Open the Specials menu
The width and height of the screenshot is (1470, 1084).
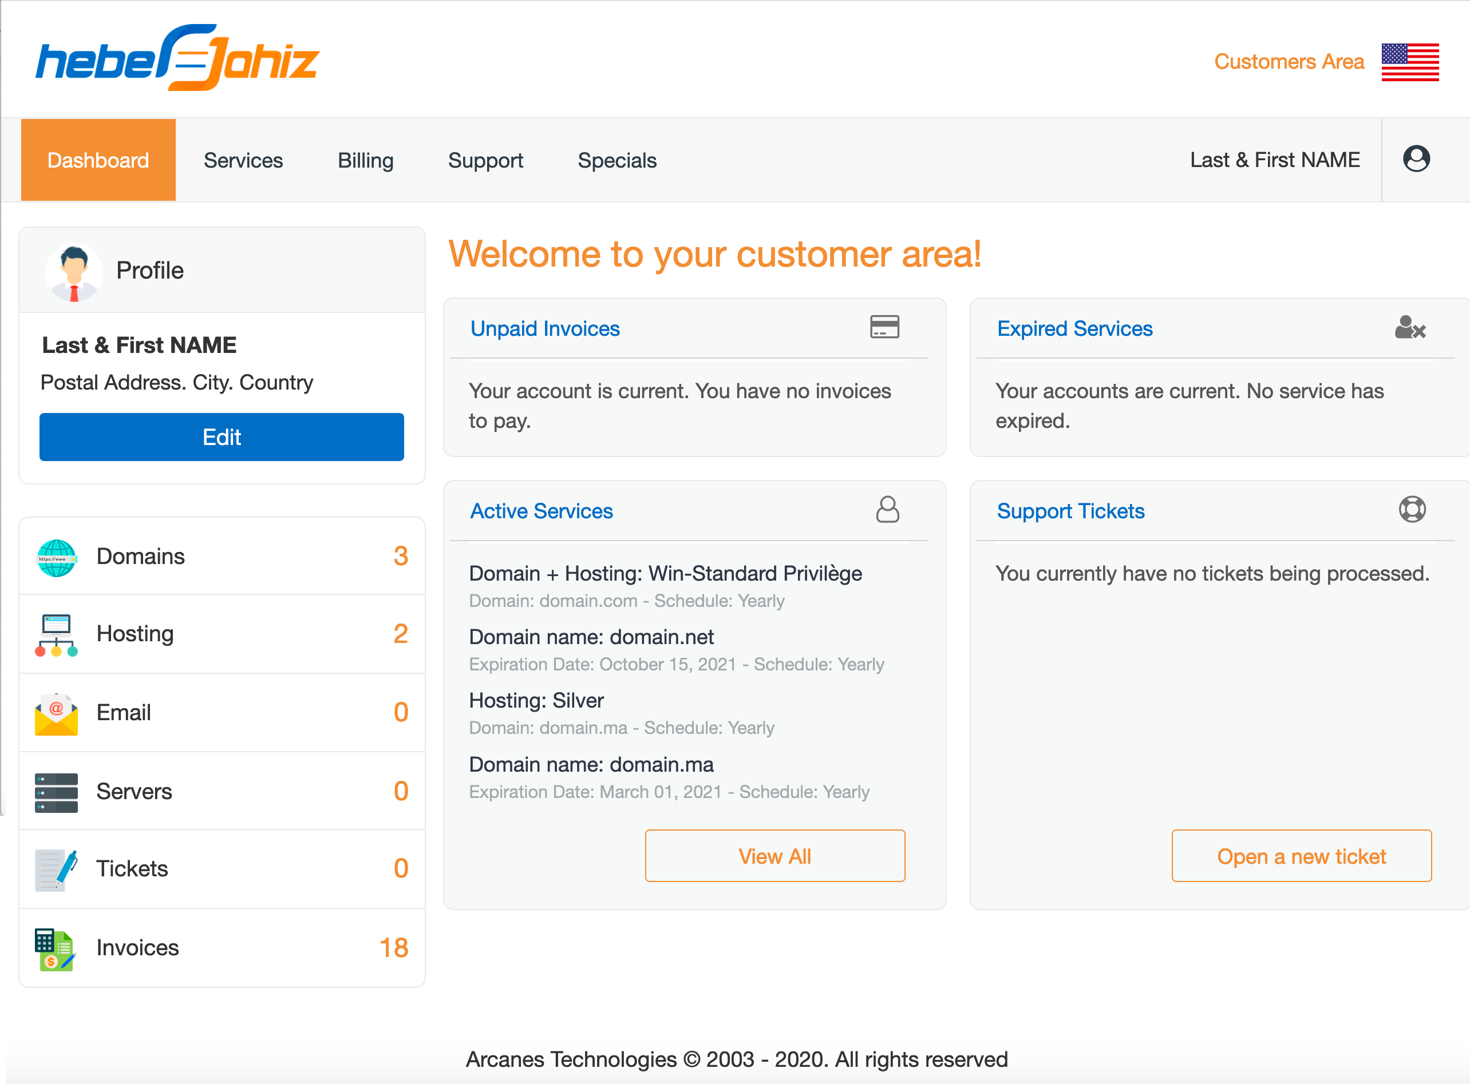tap(617, 161)
